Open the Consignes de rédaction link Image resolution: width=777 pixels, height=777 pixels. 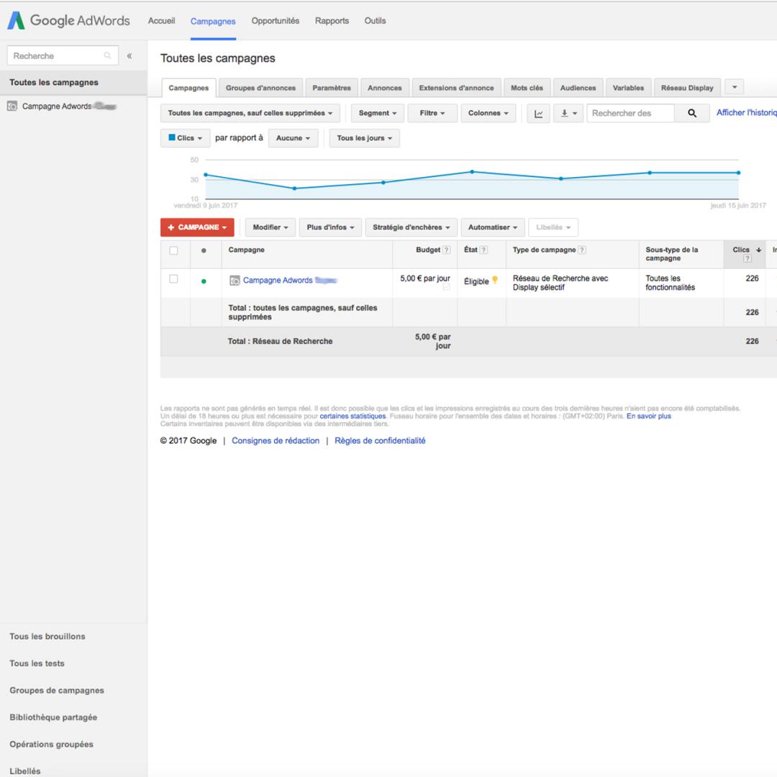pyautogui.click(x=276, y=441)
